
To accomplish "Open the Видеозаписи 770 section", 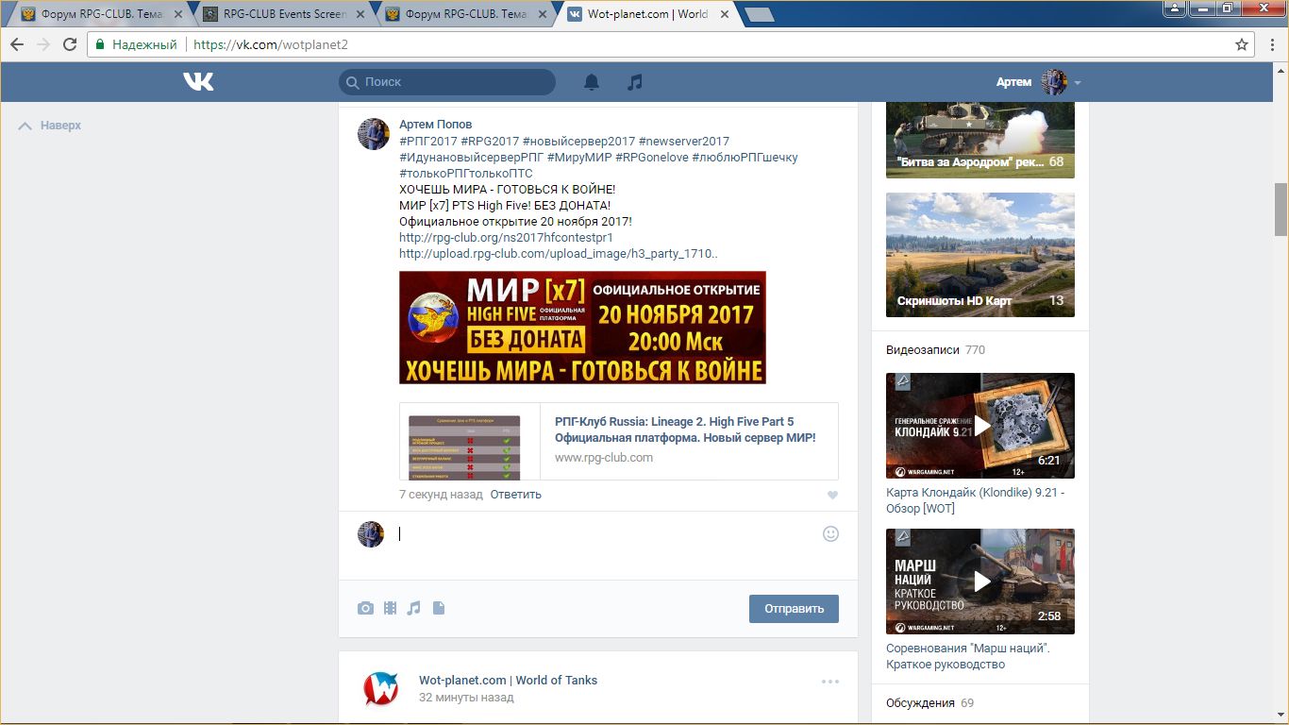I will click(935, 350).
